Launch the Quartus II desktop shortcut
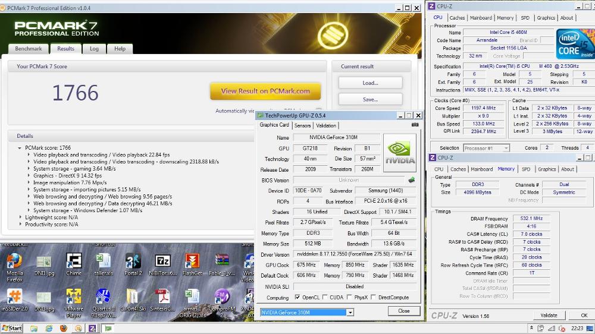 pyautogui.click(x=103, y=303)
